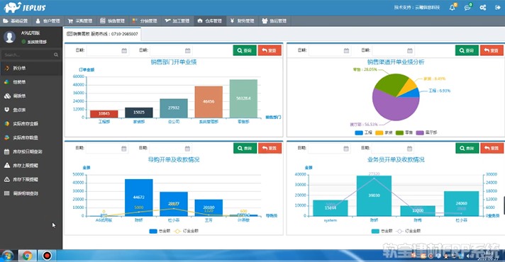Image resolution: width=505 pixels, height=262 pixels.
Task: Focus second date field in 导购开单及收款情况 panel
Action: click(x=171, y=148)
